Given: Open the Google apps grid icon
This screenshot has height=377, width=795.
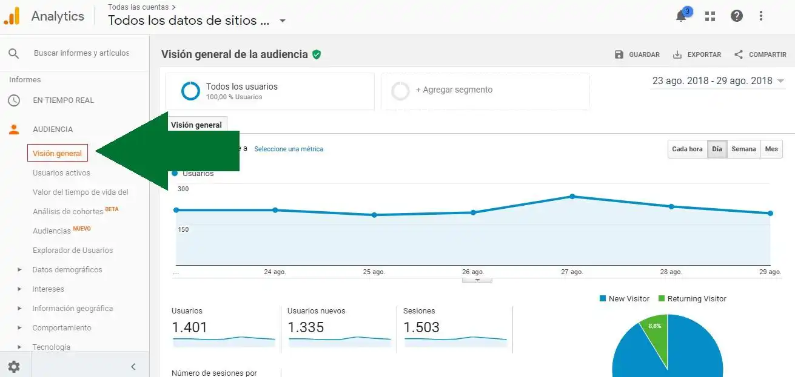Looking at the screenshot, I should 709,16.
